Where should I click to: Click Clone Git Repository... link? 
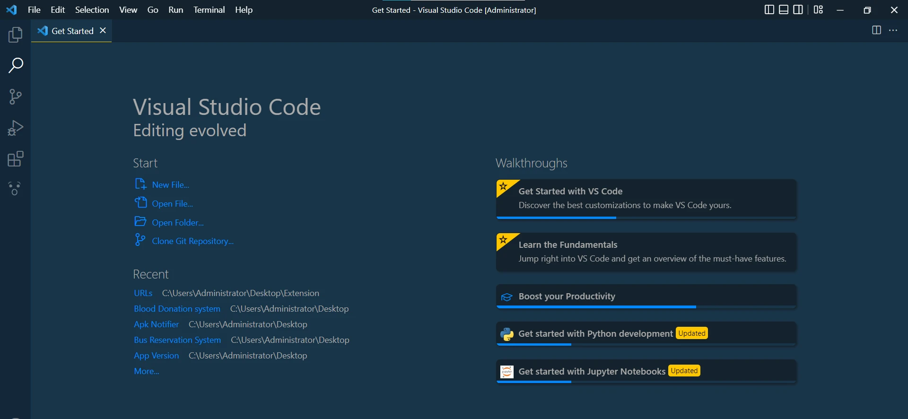[192, 241]
